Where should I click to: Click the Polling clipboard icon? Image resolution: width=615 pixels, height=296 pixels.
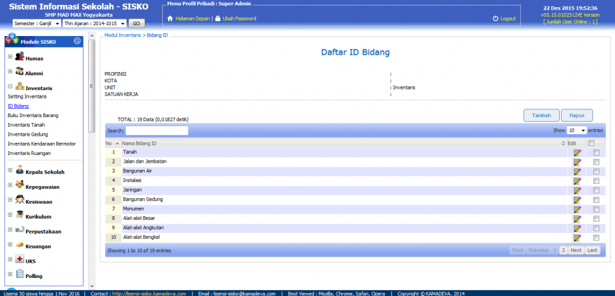click(x=20, y=274)
